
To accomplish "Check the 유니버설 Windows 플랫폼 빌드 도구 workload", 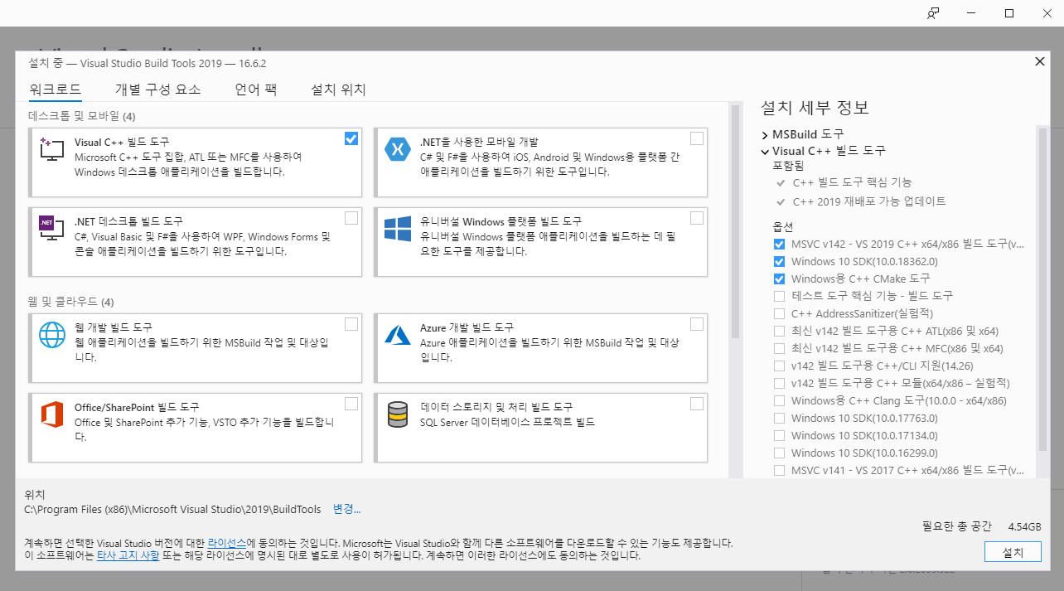I will 697,218.
